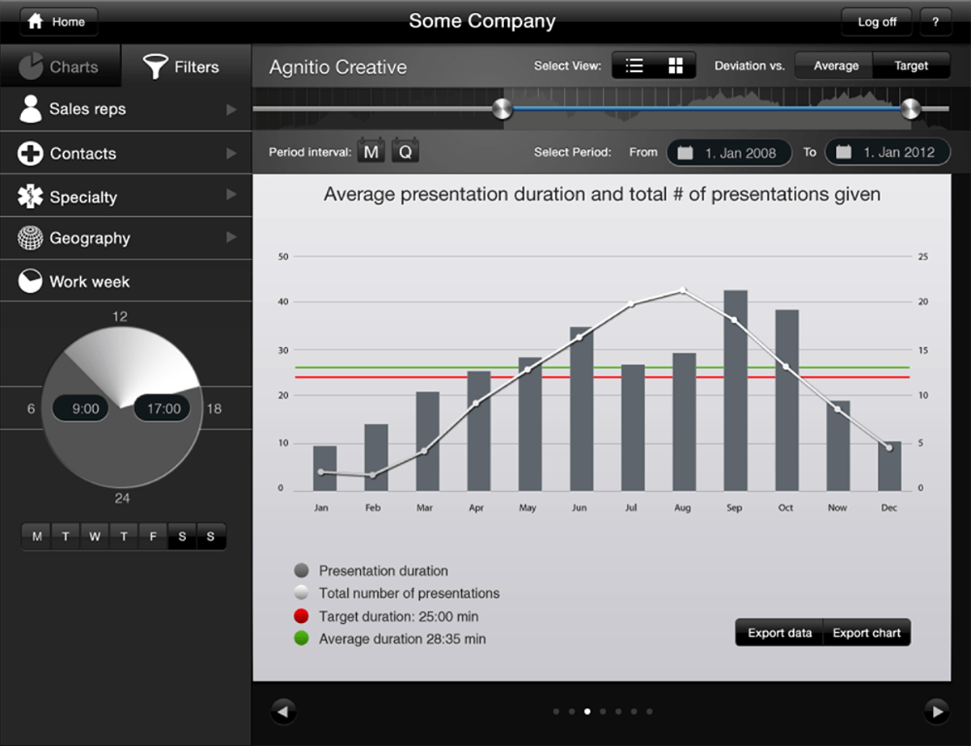Log off from the app
Viewport: 971px width, 746px height.
coord(877,22)
